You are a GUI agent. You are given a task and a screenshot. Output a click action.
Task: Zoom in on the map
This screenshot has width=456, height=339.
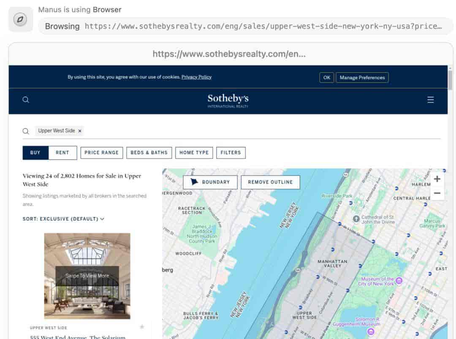[437, 179]
